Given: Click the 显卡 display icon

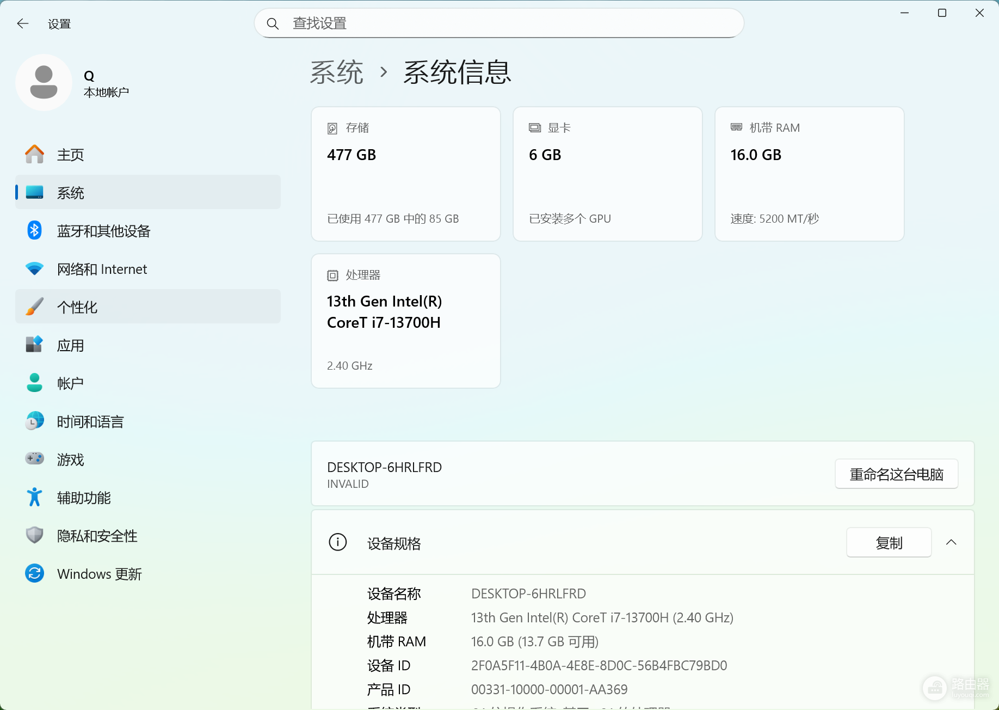Looking at the screenshot, I should coord(535,128).
